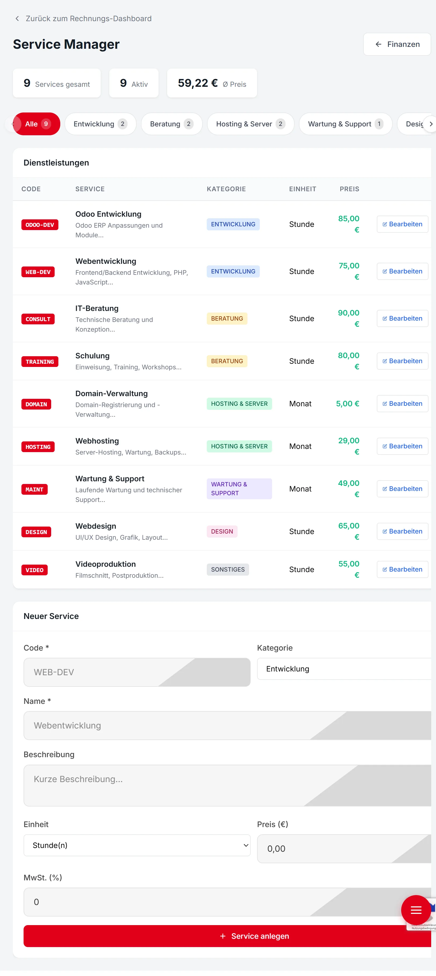The height and width of the screenshot is (976, 436).
Task: Click into the Beschreibung text area
Action: pos(227,785)
